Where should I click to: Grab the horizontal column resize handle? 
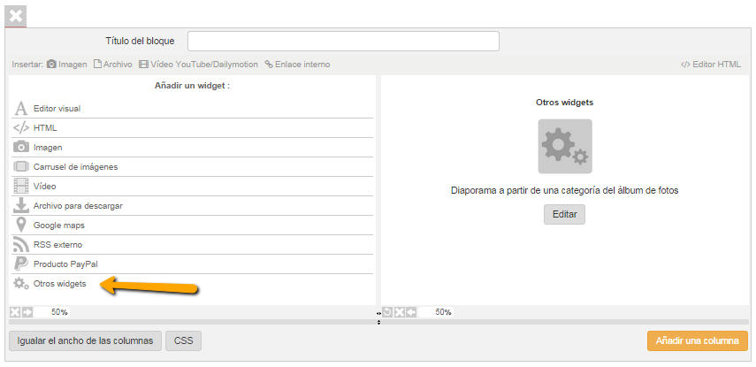[378, 313]
